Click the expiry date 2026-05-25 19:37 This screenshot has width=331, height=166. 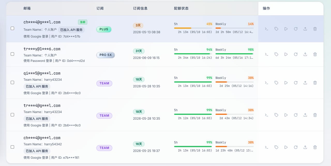tap(146, 150)
